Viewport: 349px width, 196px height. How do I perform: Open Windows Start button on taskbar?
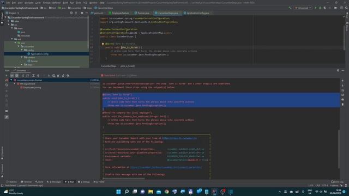[x=119, y=192]
